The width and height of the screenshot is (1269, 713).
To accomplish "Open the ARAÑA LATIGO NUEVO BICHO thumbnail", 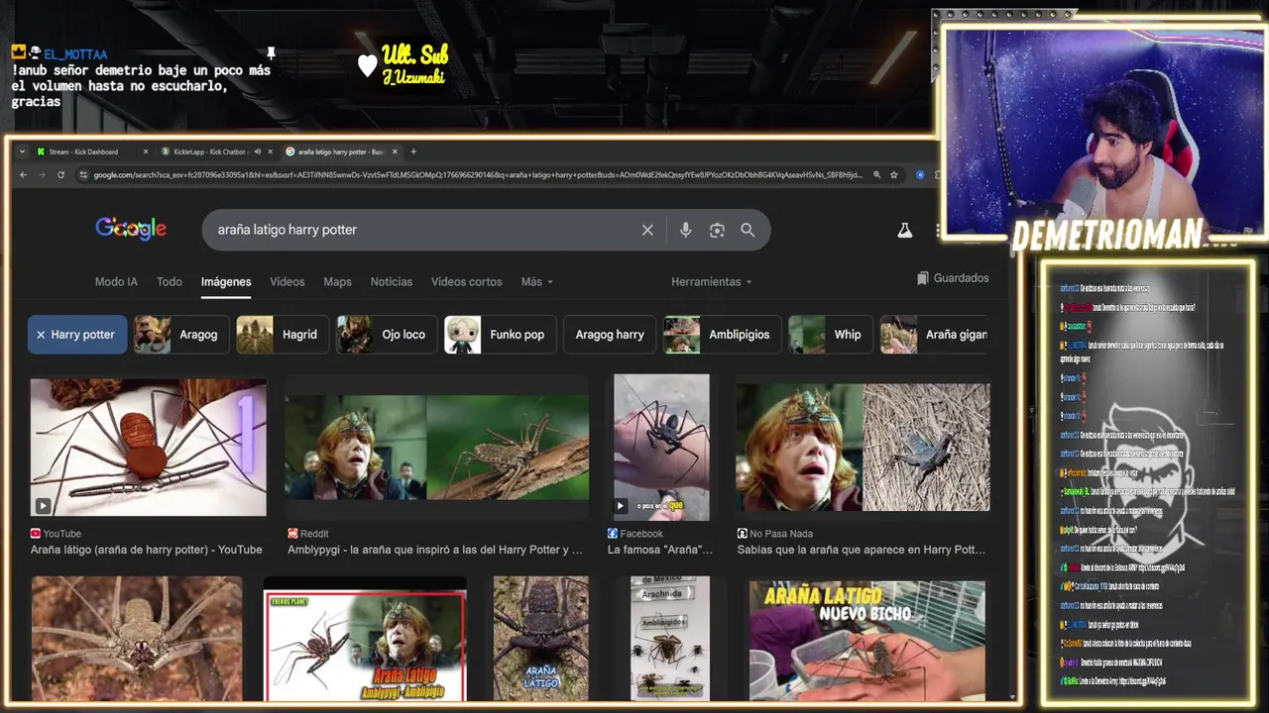I will pyautogui.click(x=867, y=641).
